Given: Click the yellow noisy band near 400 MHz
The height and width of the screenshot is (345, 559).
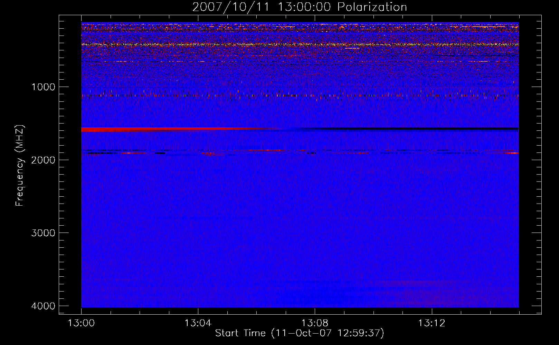Looking at the screenshot, I should 300,45.
